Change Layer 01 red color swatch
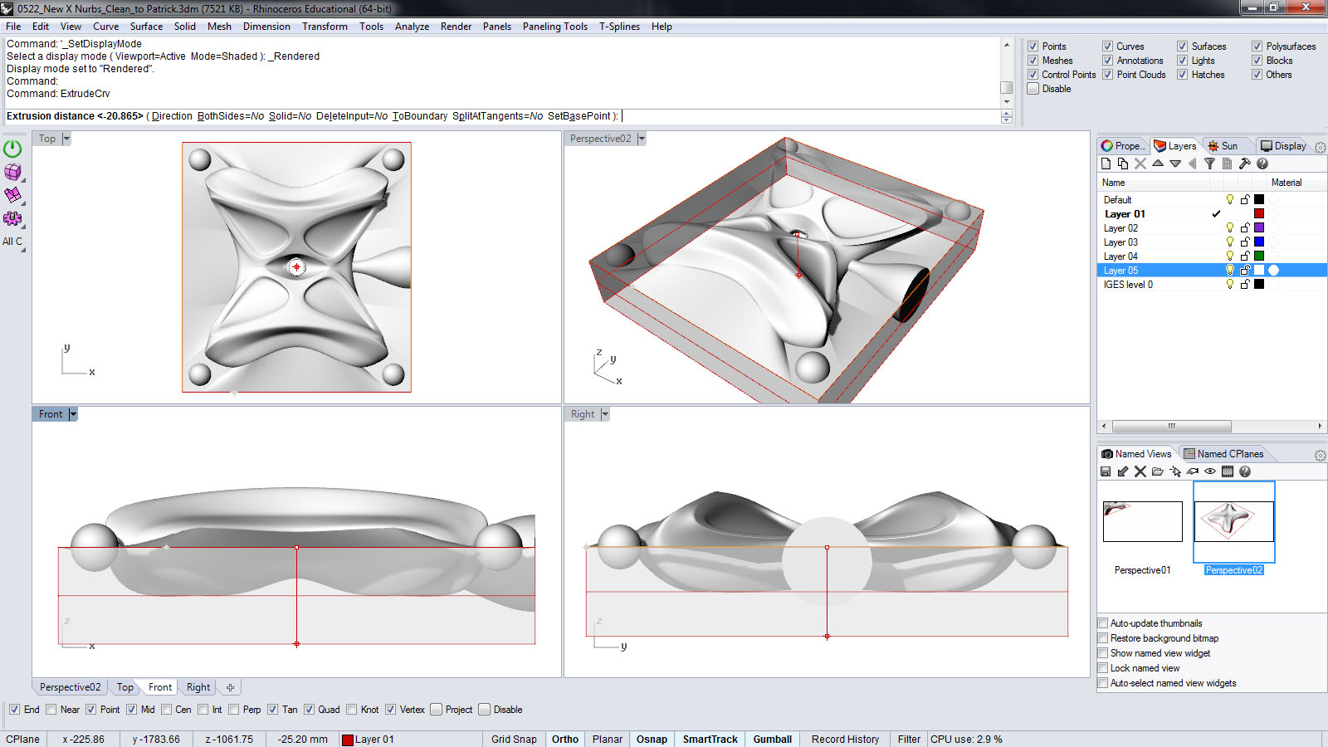The image size is (1328, 747). [x=1259, y=213]
